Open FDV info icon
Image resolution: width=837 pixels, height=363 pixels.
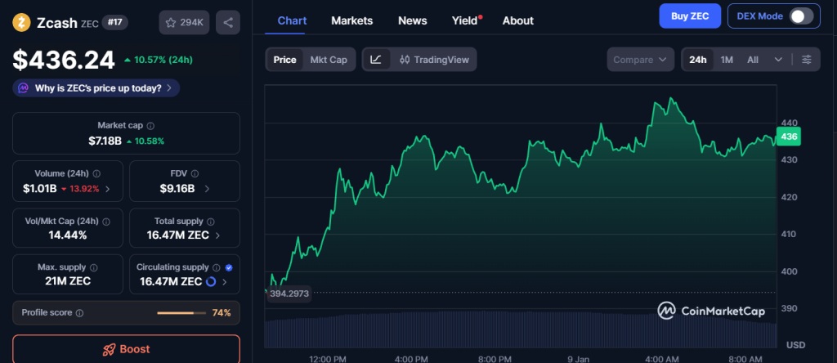[x=195, y=174]
